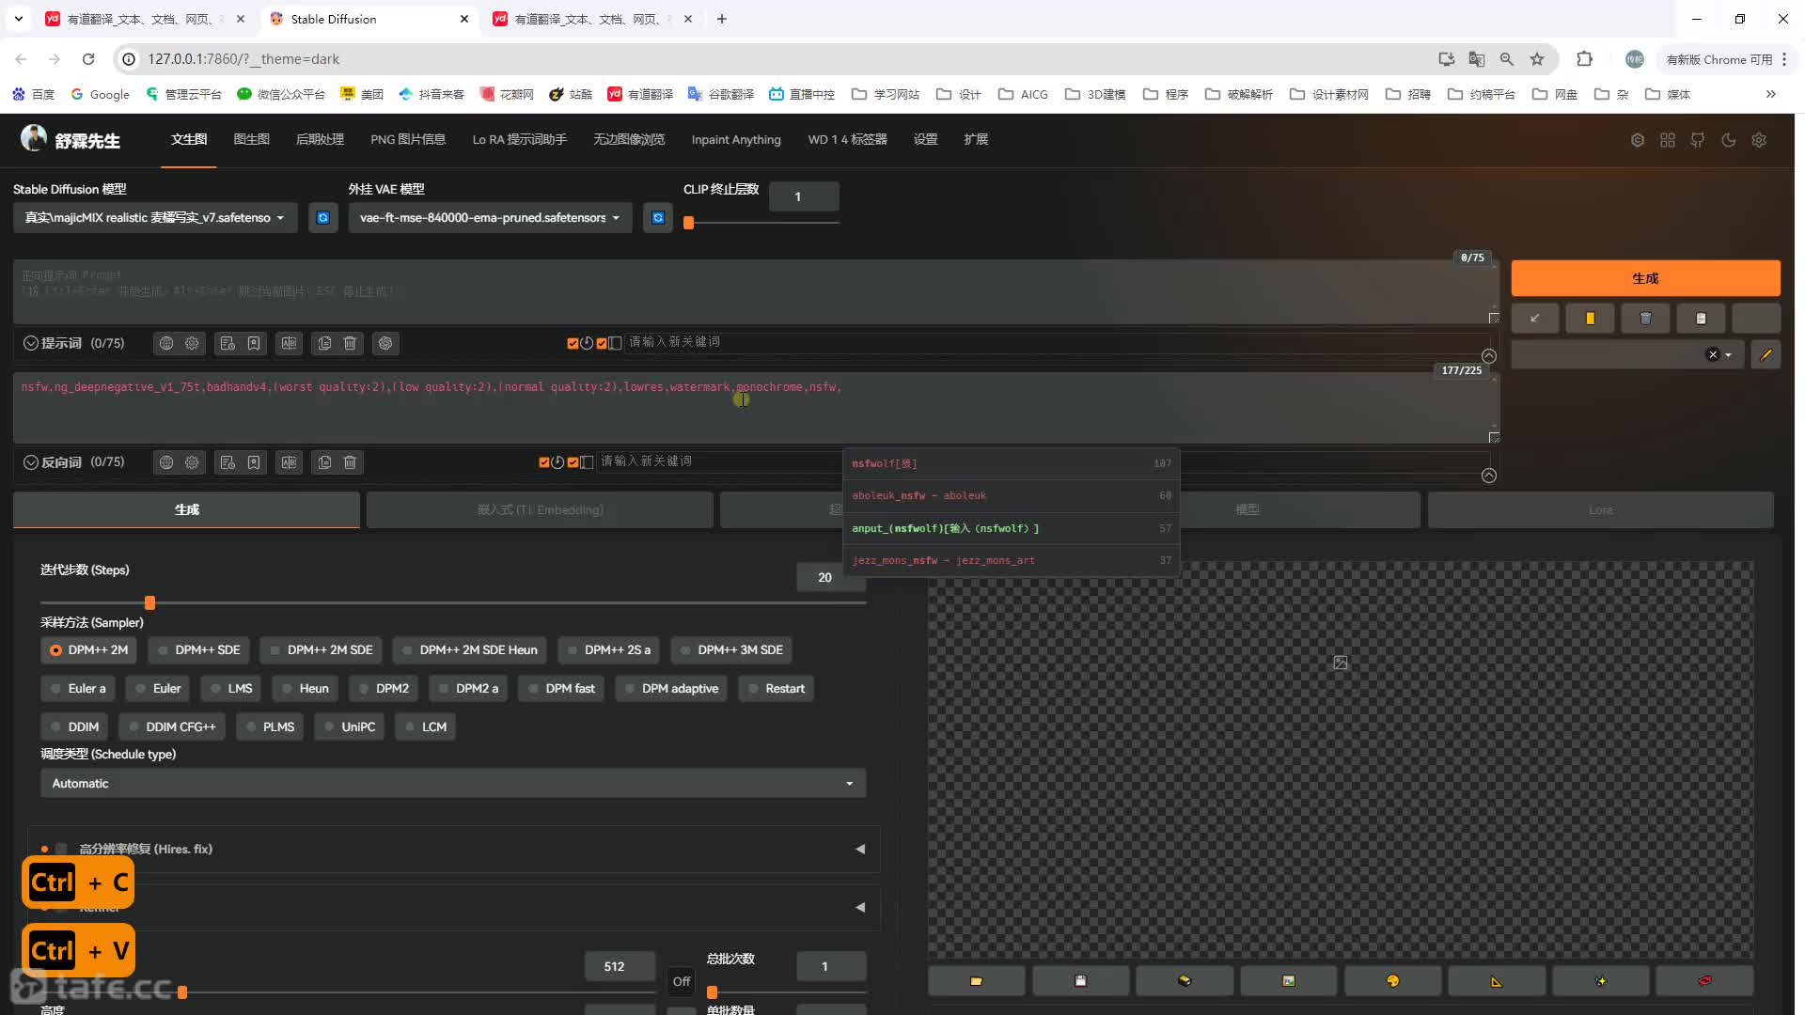The image size is (1805, 1015).
Task: Select UniPC sampler
Action: click(349, 727)
